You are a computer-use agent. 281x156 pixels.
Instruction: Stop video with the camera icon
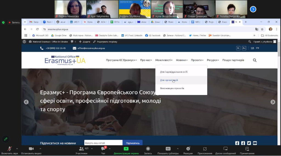pyautogui.click(x=31, y=149)
